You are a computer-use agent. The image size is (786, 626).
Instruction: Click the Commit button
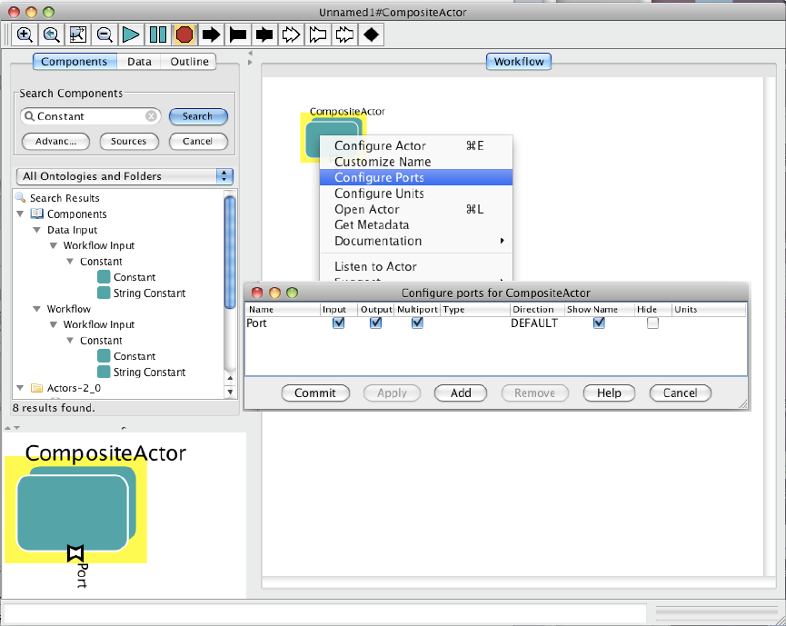pyautogui.click(x=315, y=393)
